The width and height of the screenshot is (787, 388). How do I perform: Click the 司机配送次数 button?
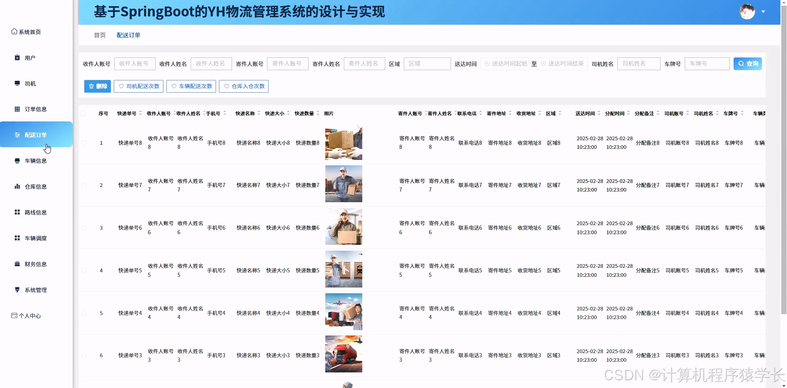138,86
